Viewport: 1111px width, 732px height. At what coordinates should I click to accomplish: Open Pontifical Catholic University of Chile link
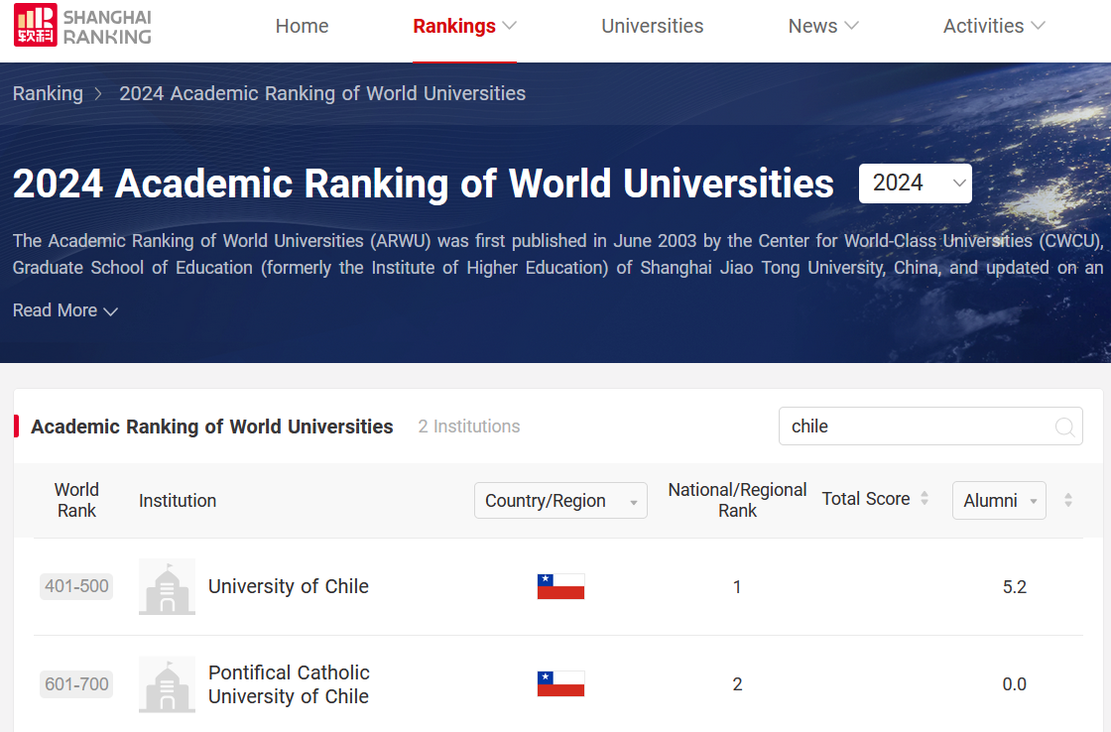[289, 684]
